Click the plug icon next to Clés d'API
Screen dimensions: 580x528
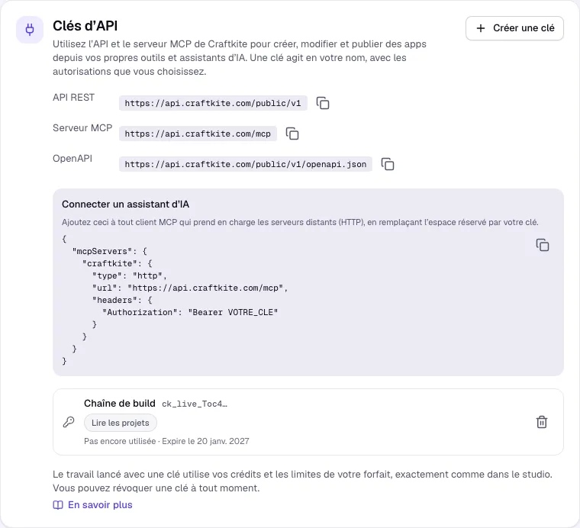pyautogui.click(x=30, y=30)
